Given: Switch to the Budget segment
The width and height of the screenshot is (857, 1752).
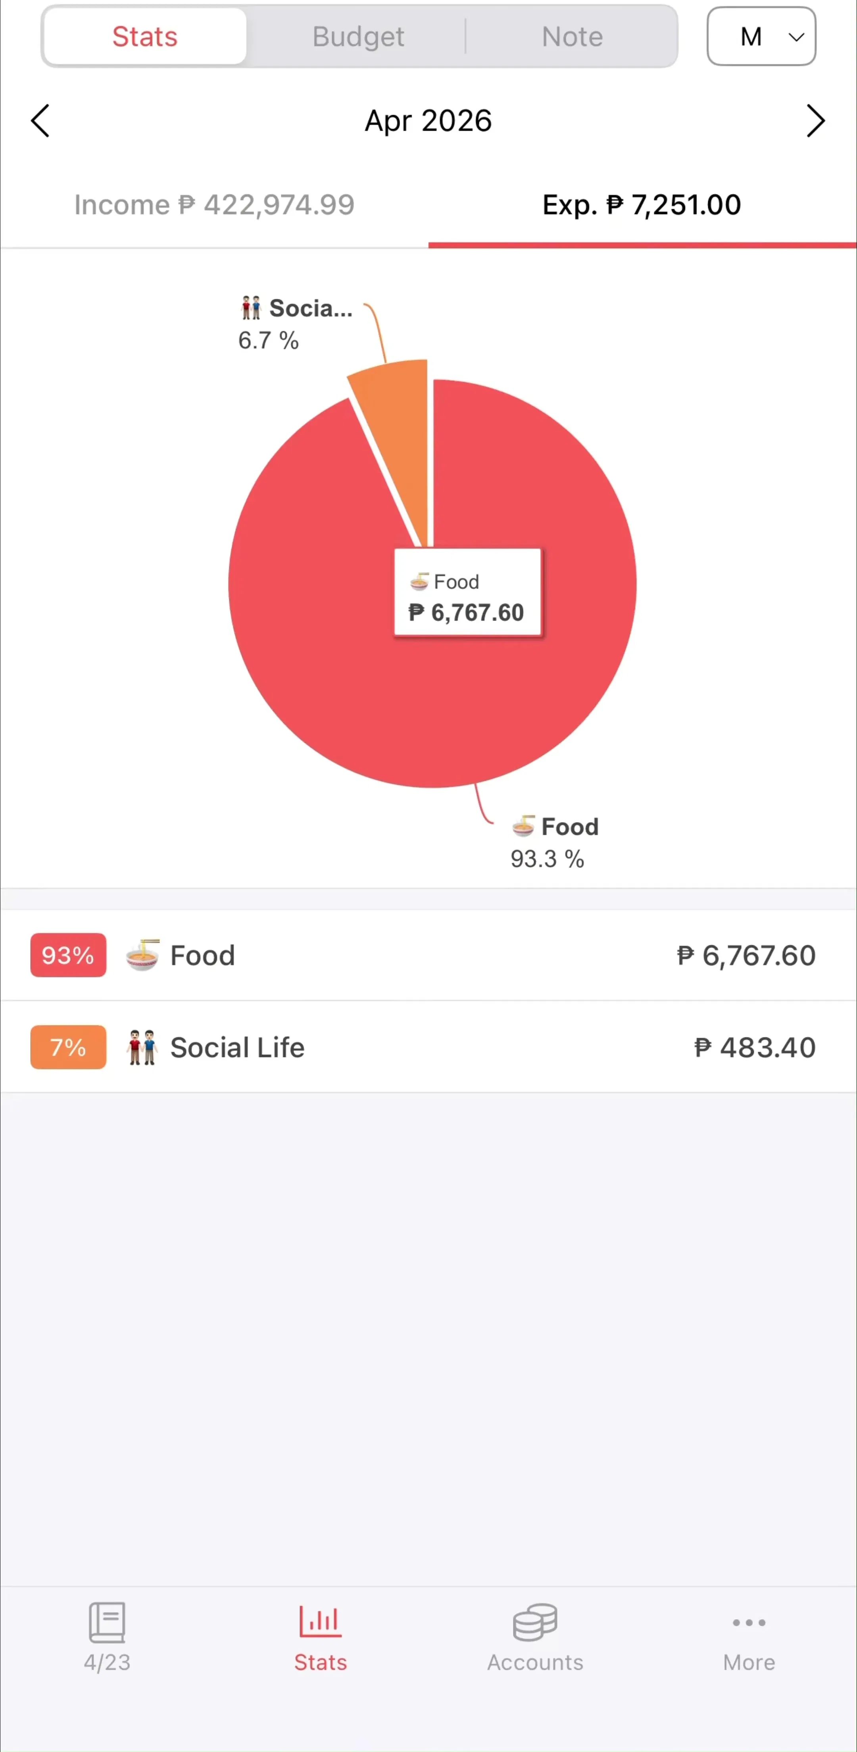Looking at the screenshot, I should (358, 36).
